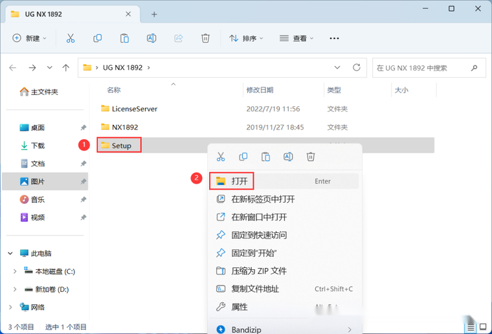Sort by the 类型 column header
Image resolution: width=492 pixels, height=334 pixels.
pos(334,91)
